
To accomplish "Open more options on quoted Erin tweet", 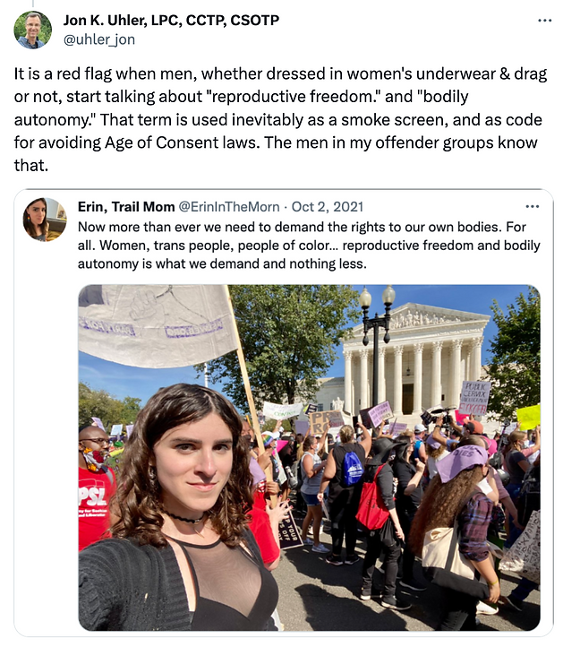I will [x=532, y=206].
